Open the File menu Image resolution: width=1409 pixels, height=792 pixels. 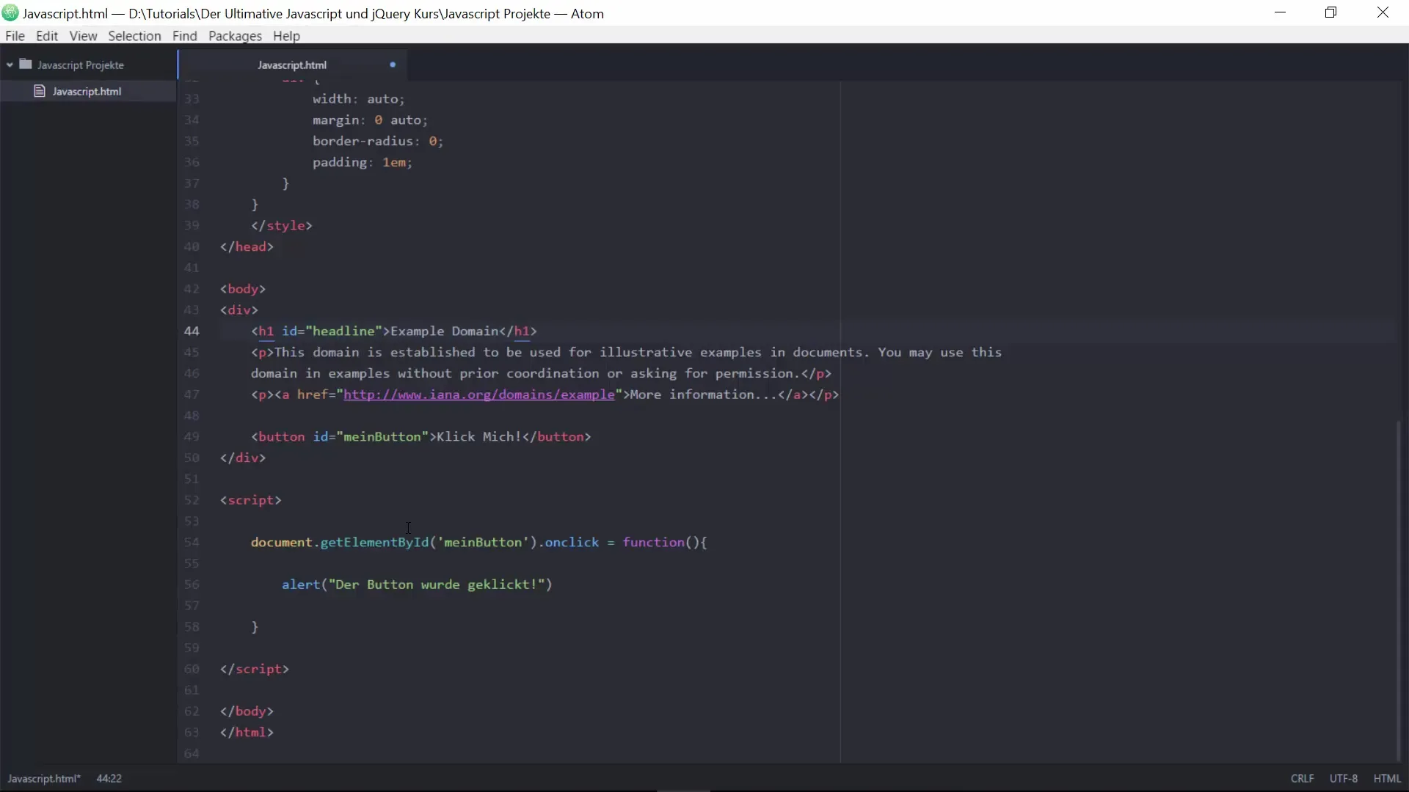[15, 36]
